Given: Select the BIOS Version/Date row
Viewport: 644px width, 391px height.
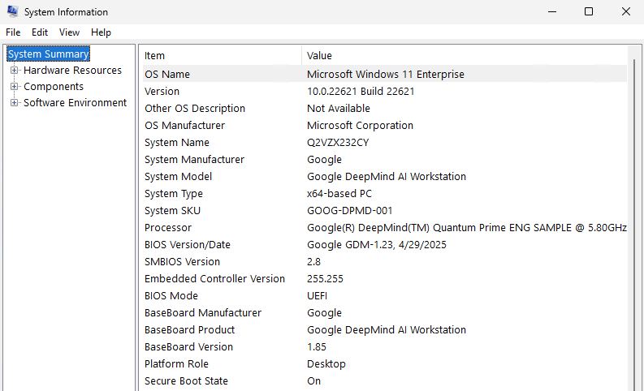Looking at the screenshot, I should [x=384, y=244].
